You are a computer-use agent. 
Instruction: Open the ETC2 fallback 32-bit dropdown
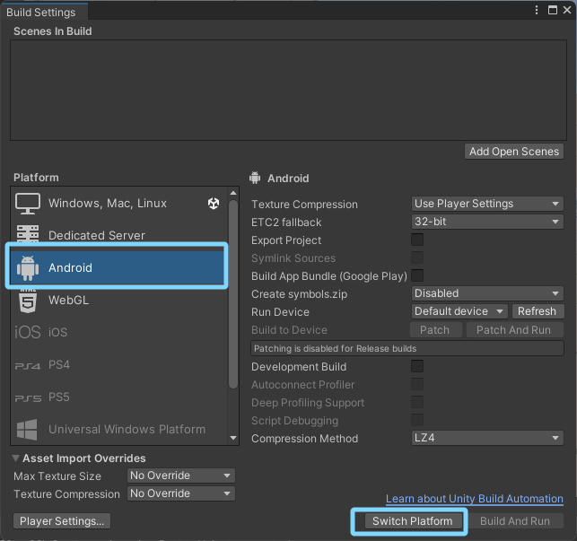click(x=487, y=222)
